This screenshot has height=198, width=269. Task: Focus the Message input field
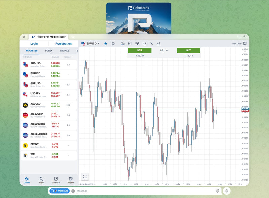click(x=145, y=191)
